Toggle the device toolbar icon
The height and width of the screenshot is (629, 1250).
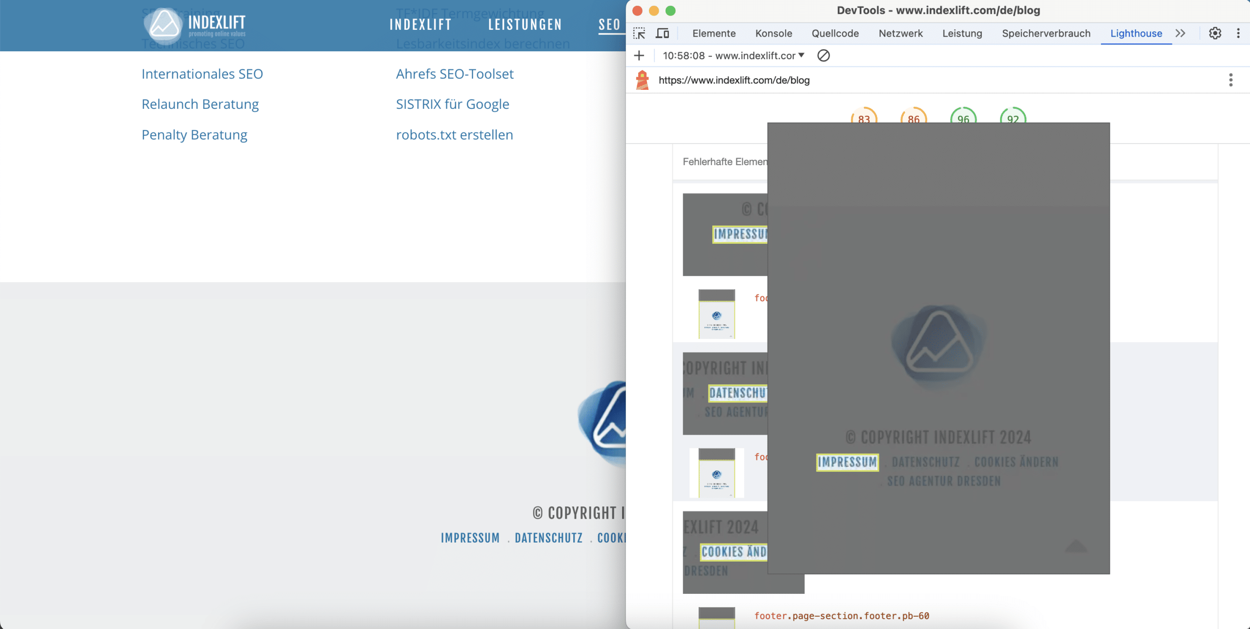pyautogui.click(x=662, y=33)
